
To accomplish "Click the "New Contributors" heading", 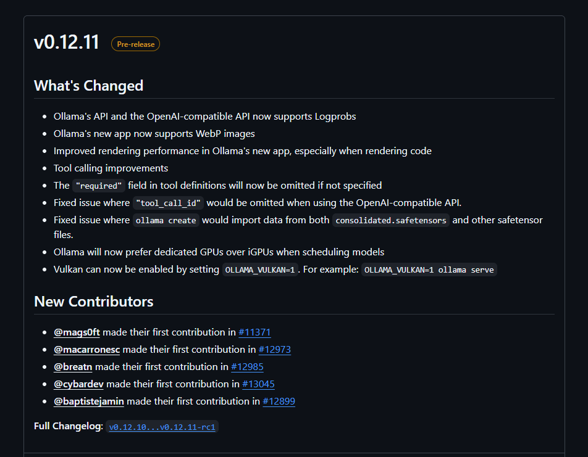I will [x=93, y=302].
